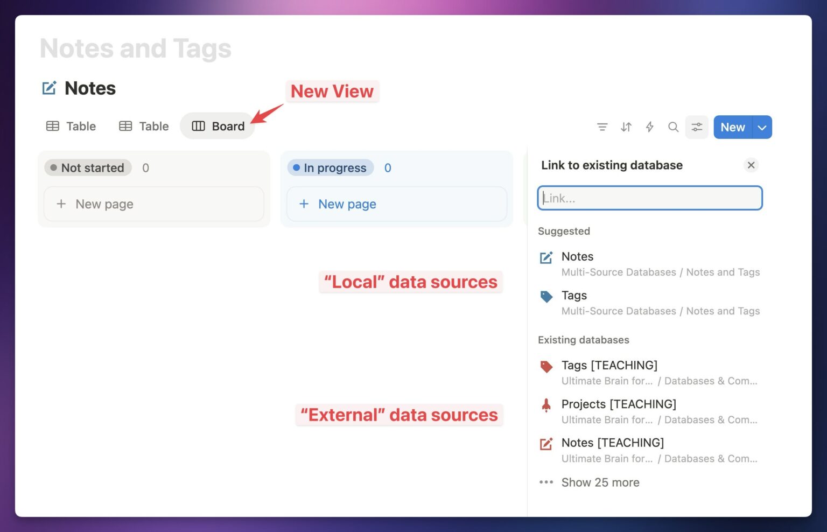Switch to the second Table view tab
This screenshot has width=827, height=532.
(144, 126)
